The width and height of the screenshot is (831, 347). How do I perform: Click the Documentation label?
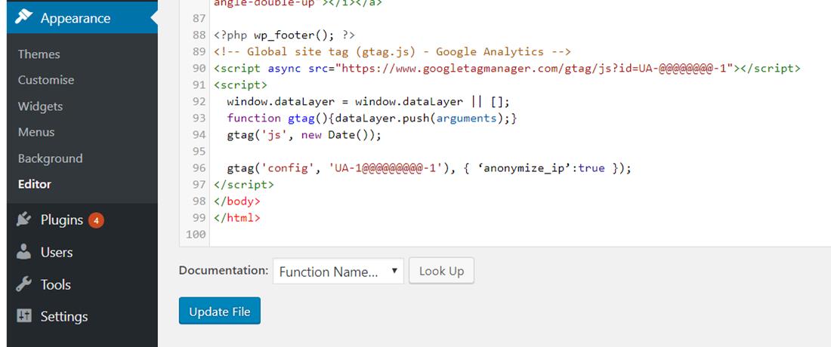point(223,270)
